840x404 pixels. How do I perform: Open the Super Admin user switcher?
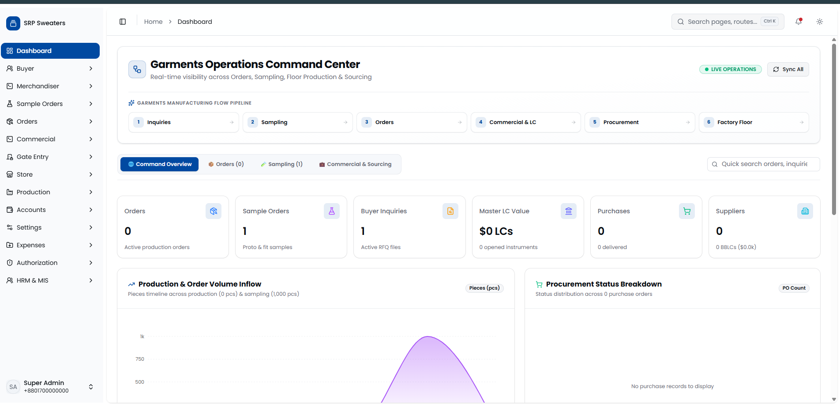point(50,387)
